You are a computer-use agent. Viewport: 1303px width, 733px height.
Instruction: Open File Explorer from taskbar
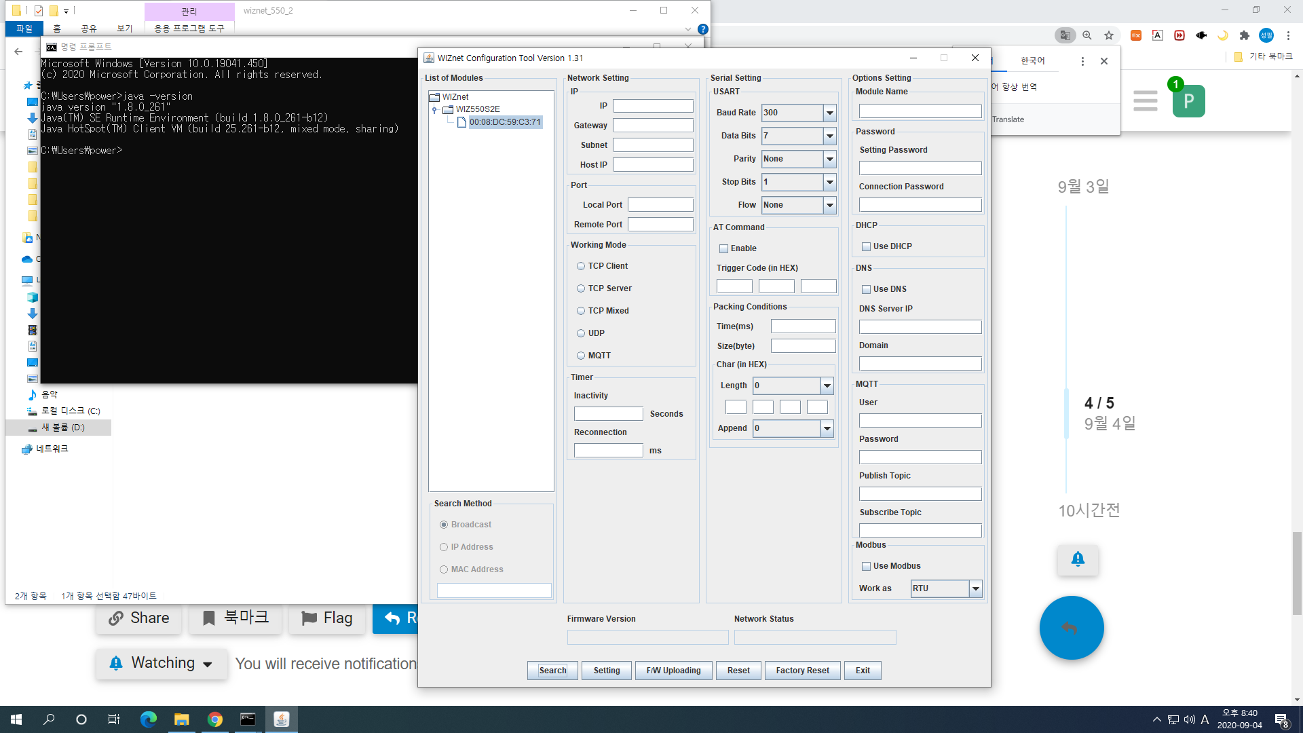coord(181,719)
